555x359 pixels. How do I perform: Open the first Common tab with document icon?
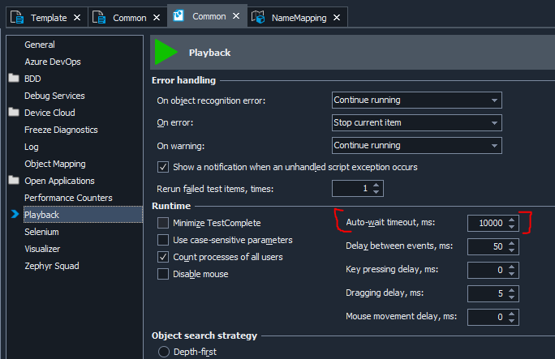[x=127, y=17]
